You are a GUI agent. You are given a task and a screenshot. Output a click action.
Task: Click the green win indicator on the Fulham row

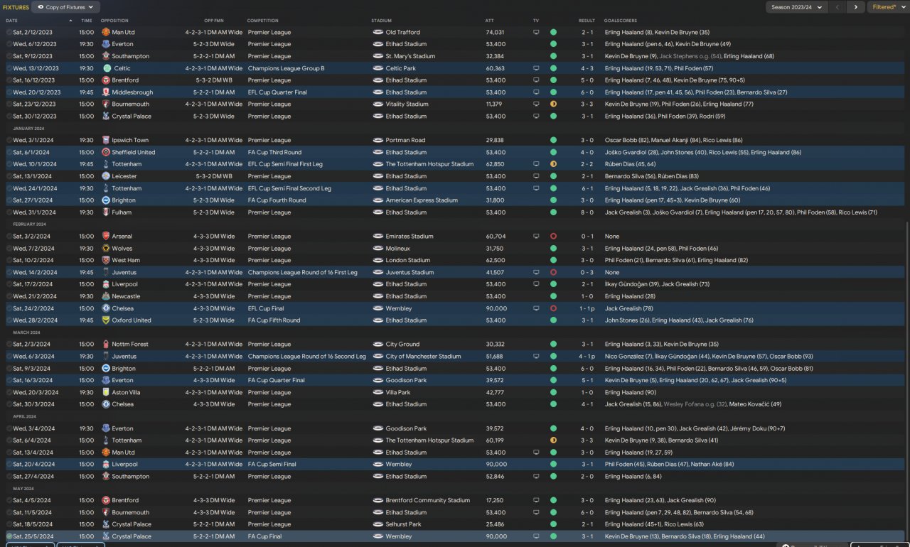553,212
